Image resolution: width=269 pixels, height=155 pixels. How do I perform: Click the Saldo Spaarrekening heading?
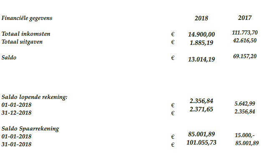tap(30, 129)
